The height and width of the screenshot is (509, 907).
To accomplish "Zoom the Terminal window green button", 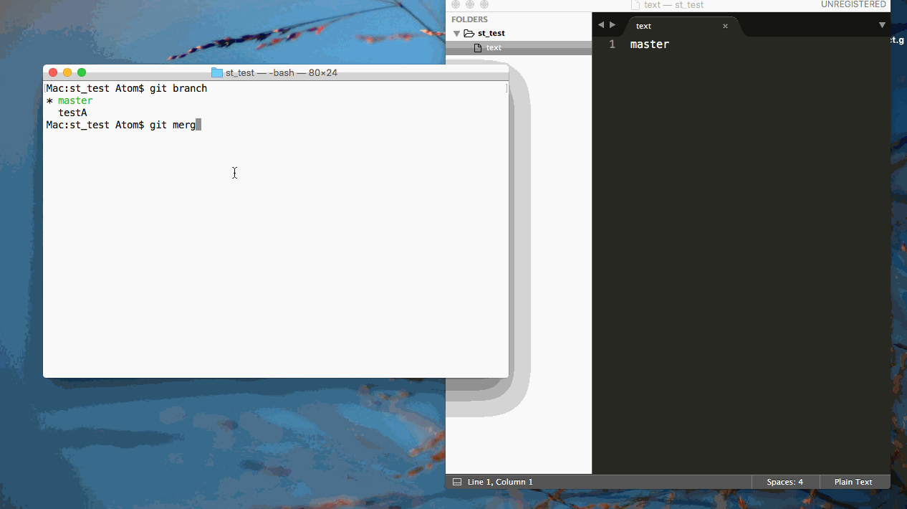I will [x=82, y=72].
